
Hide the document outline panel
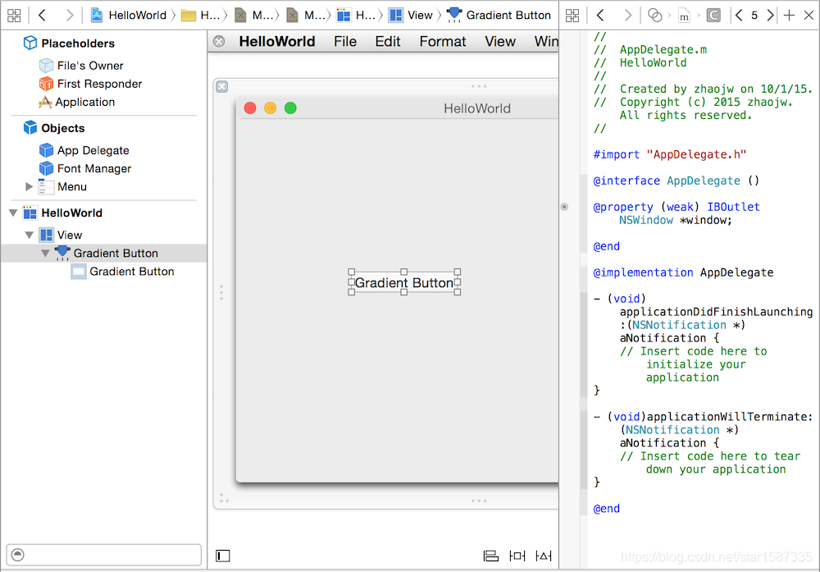[223, 556]
